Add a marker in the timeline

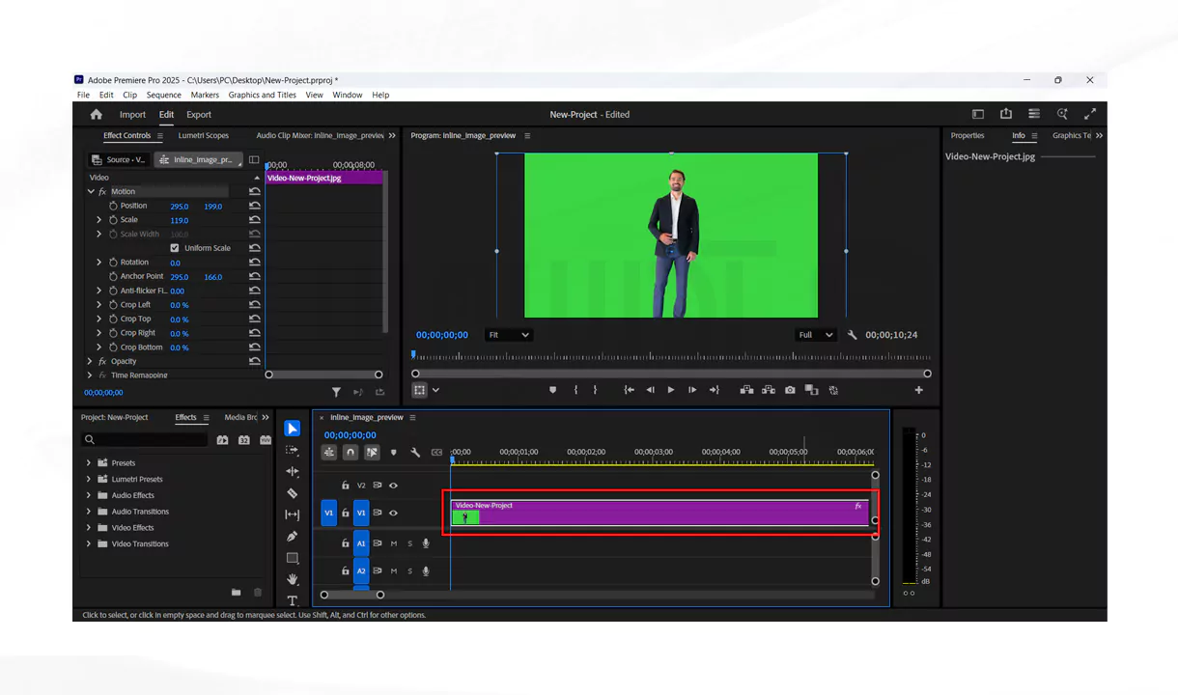pyautogui.click(x=393, y=452)
